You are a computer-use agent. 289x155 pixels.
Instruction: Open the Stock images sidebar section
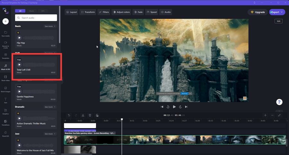pos(5,89)
